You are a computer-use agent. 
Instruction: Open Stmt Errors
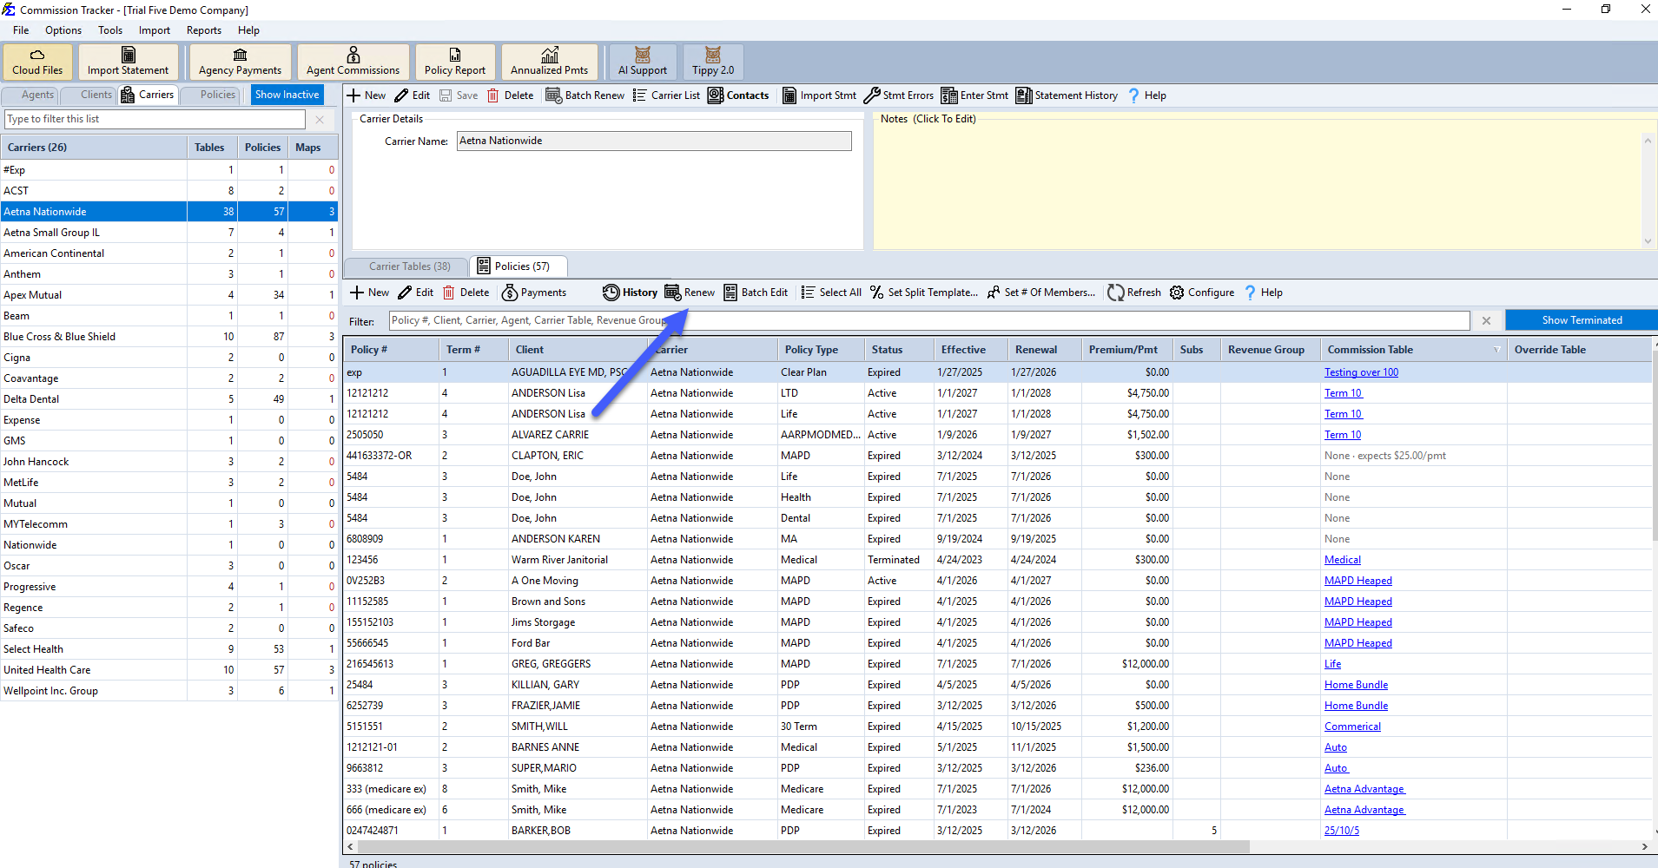pos(899,95)
